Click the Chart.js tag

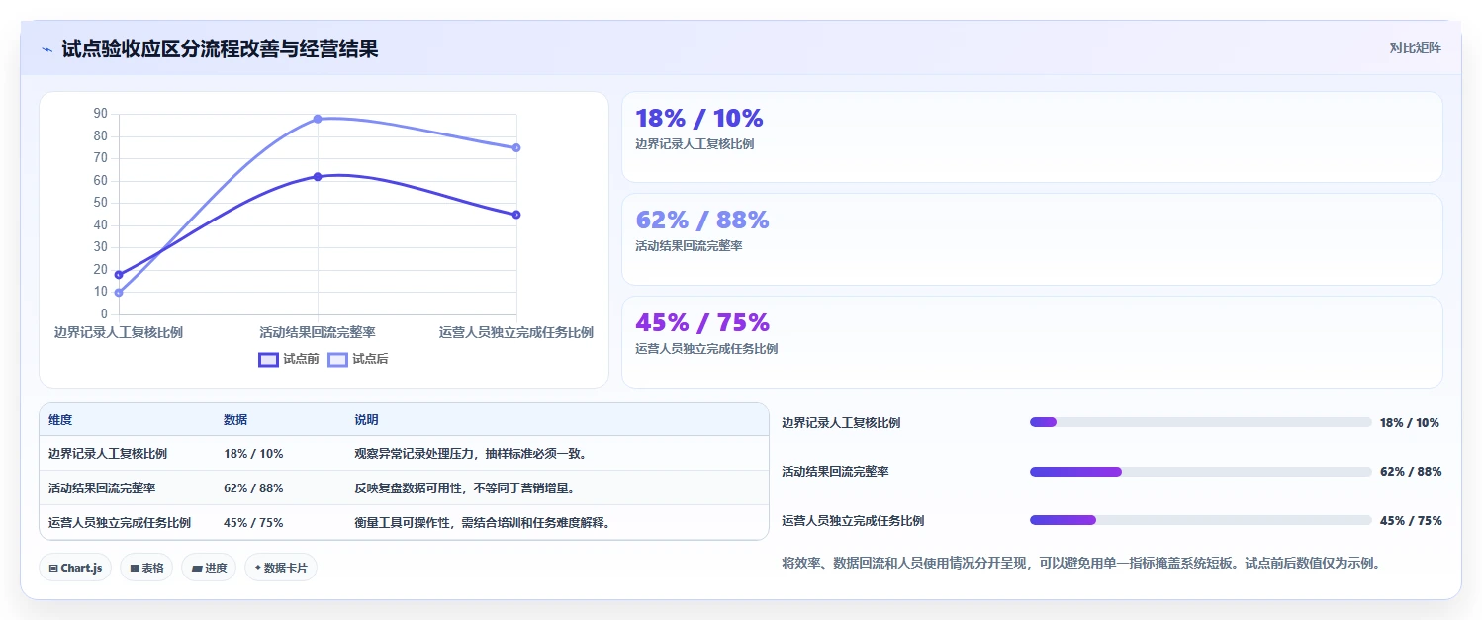(75, 568)
